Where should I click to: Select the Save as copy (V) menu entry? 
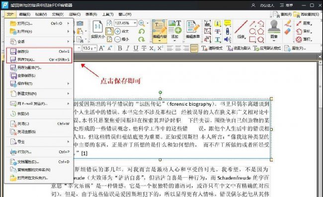pyautogui.click(x=39, y=67)
